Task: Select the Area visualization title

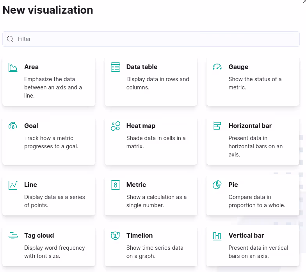Action: (31, 67)
